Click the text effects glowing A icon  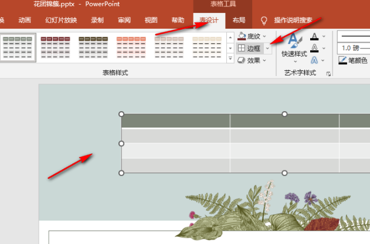[x=315, y=60]
